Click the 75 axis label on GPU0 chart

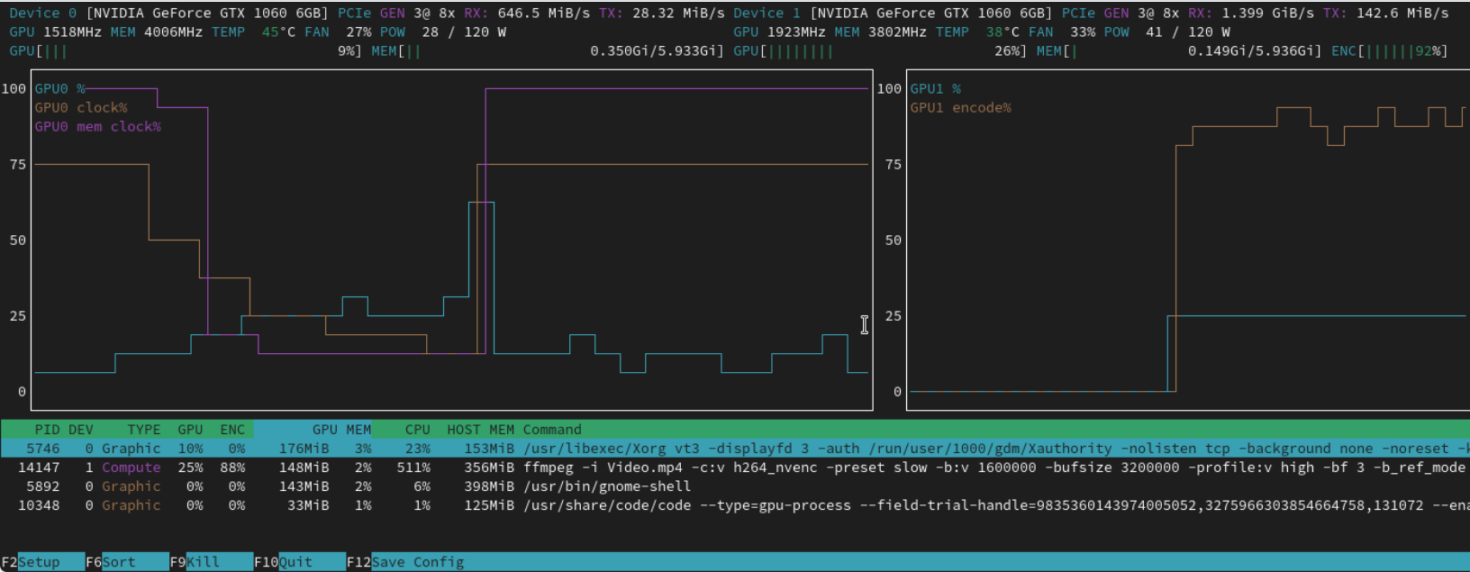[18, 164]
